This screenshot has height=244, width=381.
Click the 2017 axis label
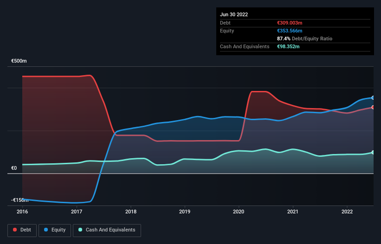pyautogui.click(x=77, y=212)
